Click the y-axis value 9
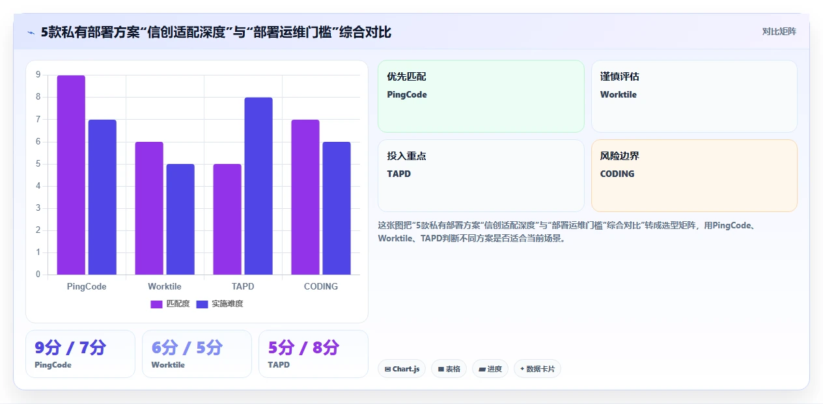 point(38,75)
